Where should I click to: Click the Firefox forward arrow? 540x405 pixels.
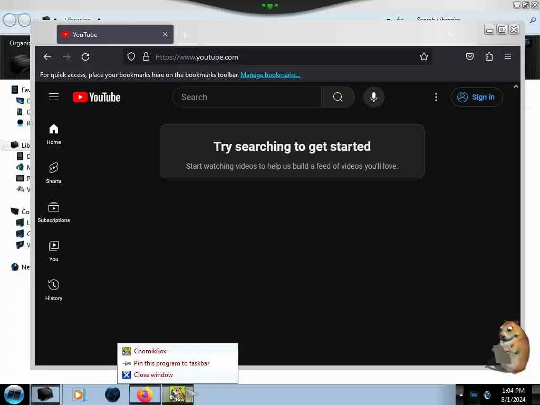tap(67, 57)
